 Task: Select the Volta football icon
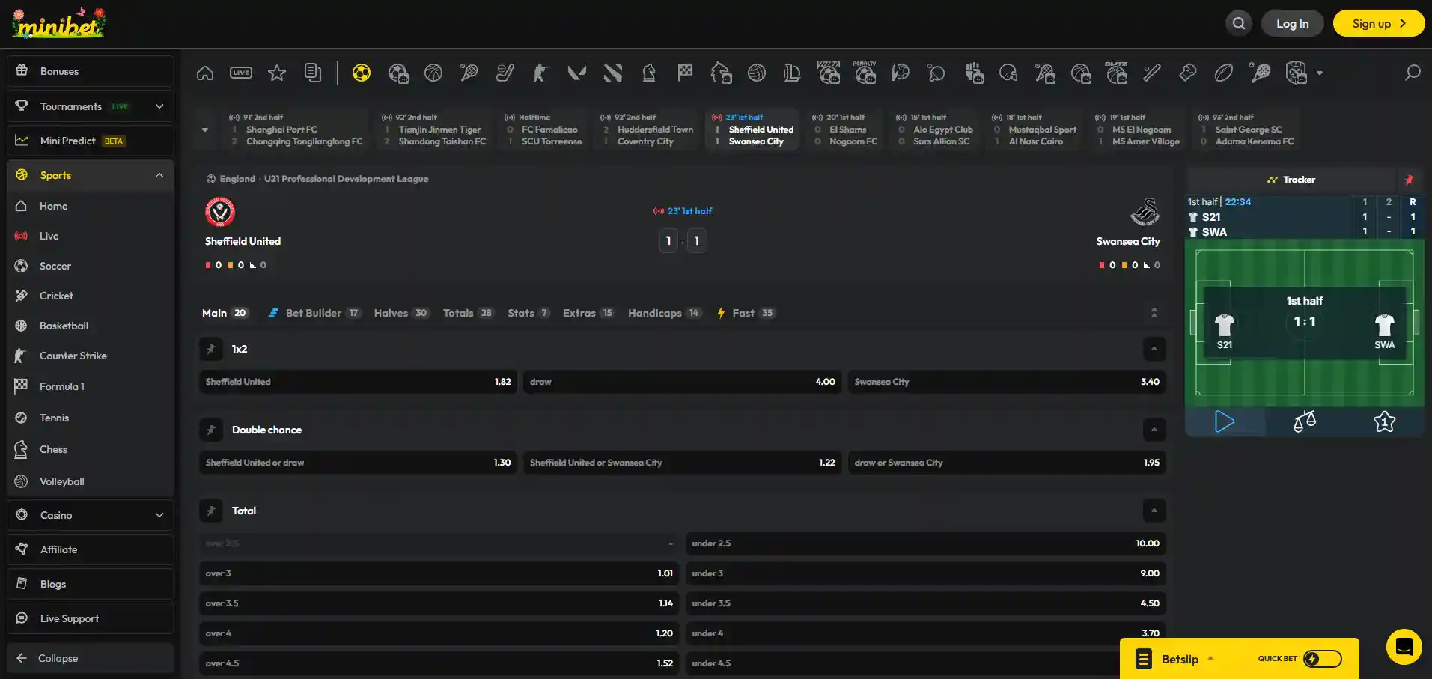tap(829, 72)
